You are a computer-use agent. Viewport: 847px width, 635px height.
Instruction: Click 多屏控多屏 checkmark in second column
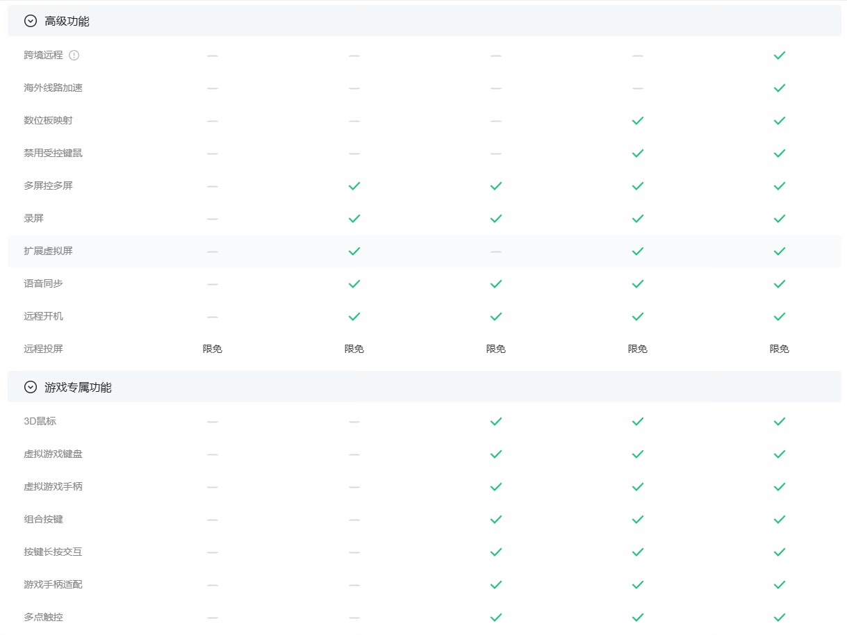coord(354,185)
